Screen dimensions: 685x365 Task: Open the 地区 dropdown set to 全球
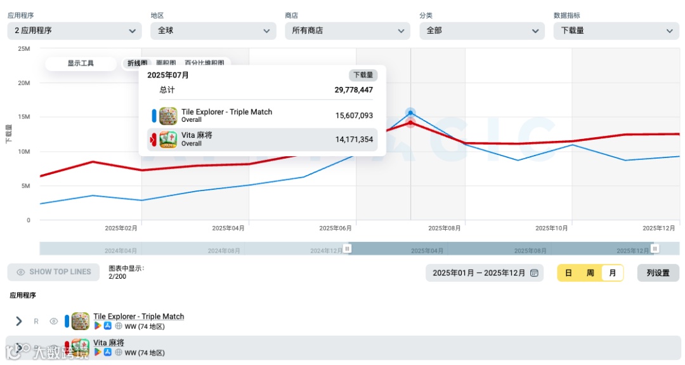point(213,30)
